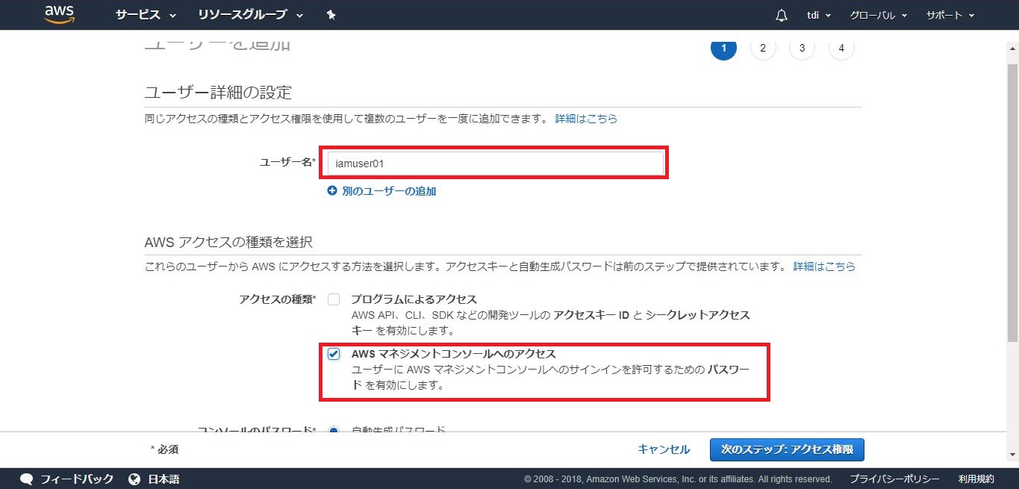Open the グローバル region dropdown
Image resolution: width=1019 pixels, height=489 pixels.
tap(878, 15)
